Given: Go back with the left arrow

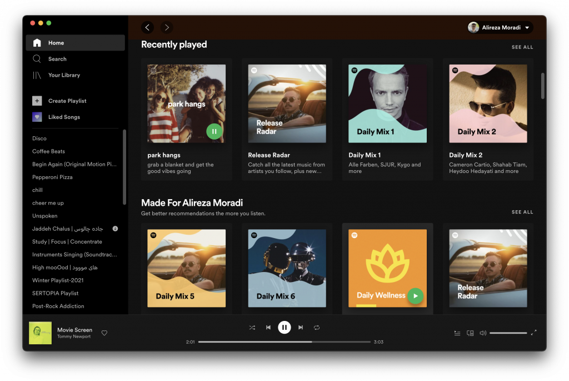Looking at the screenshot, I should pyautogui.click(x=147, y=27).
